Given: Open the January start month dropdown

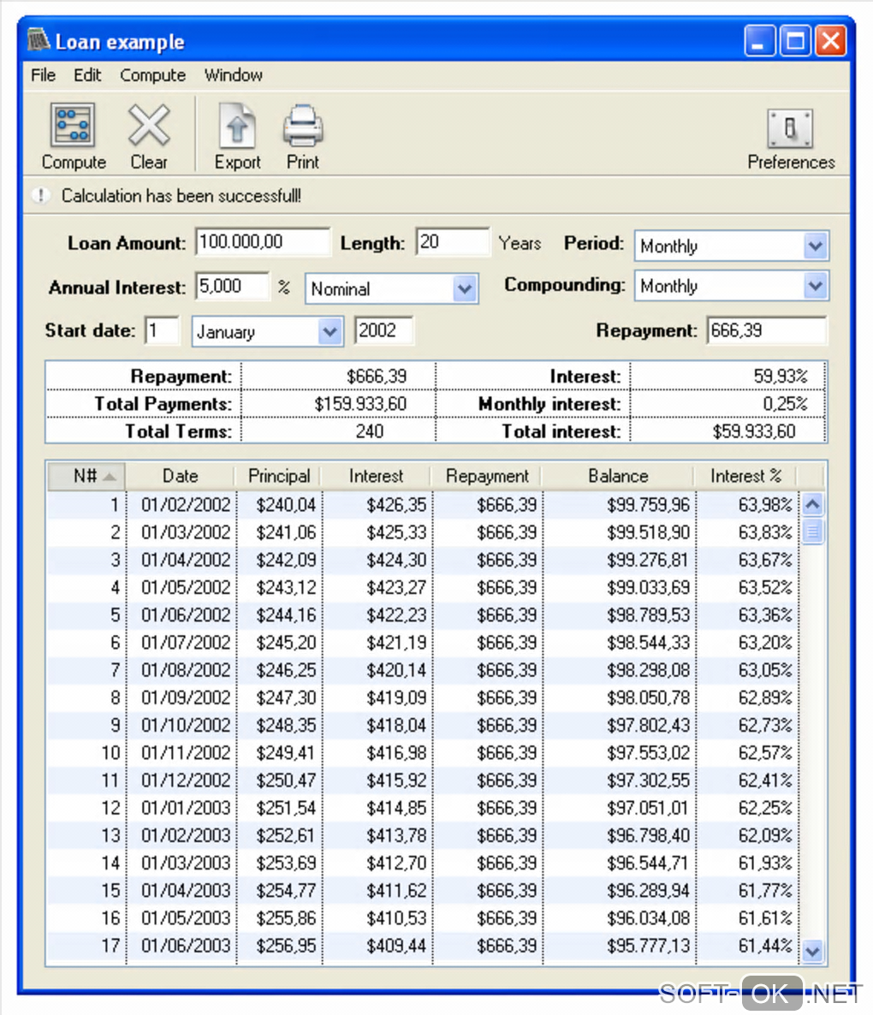Looking at the screenshot, I should coord(330,331).
